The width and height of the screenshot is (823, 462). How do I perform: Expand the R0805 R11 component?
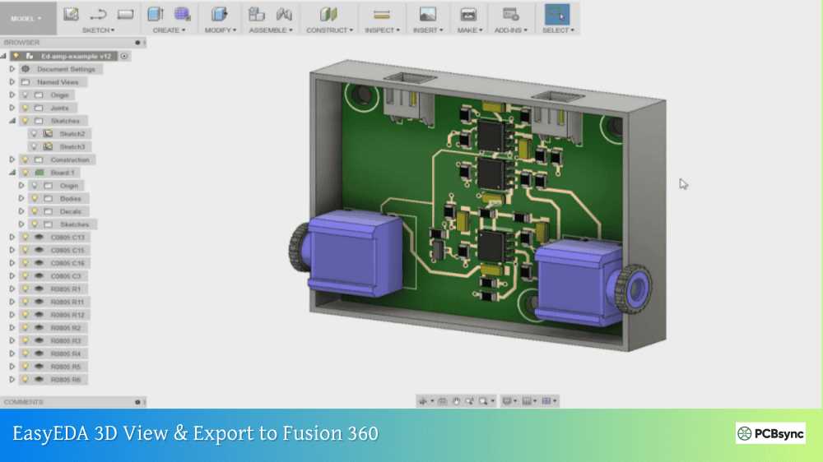click(x=12, y=302)
